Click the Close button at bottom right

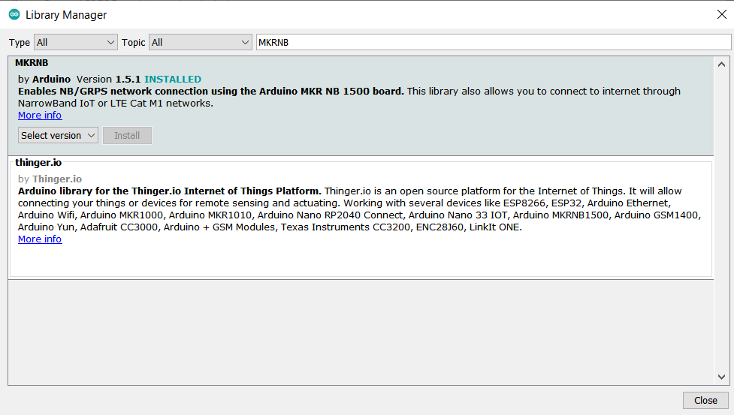(x=705, y=401)
